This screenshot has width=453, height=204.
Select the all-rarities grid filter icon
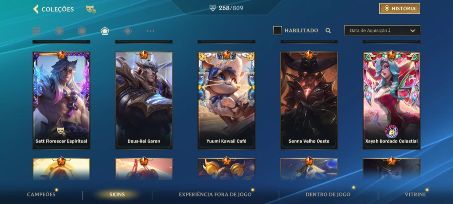(x=37, y=31)
